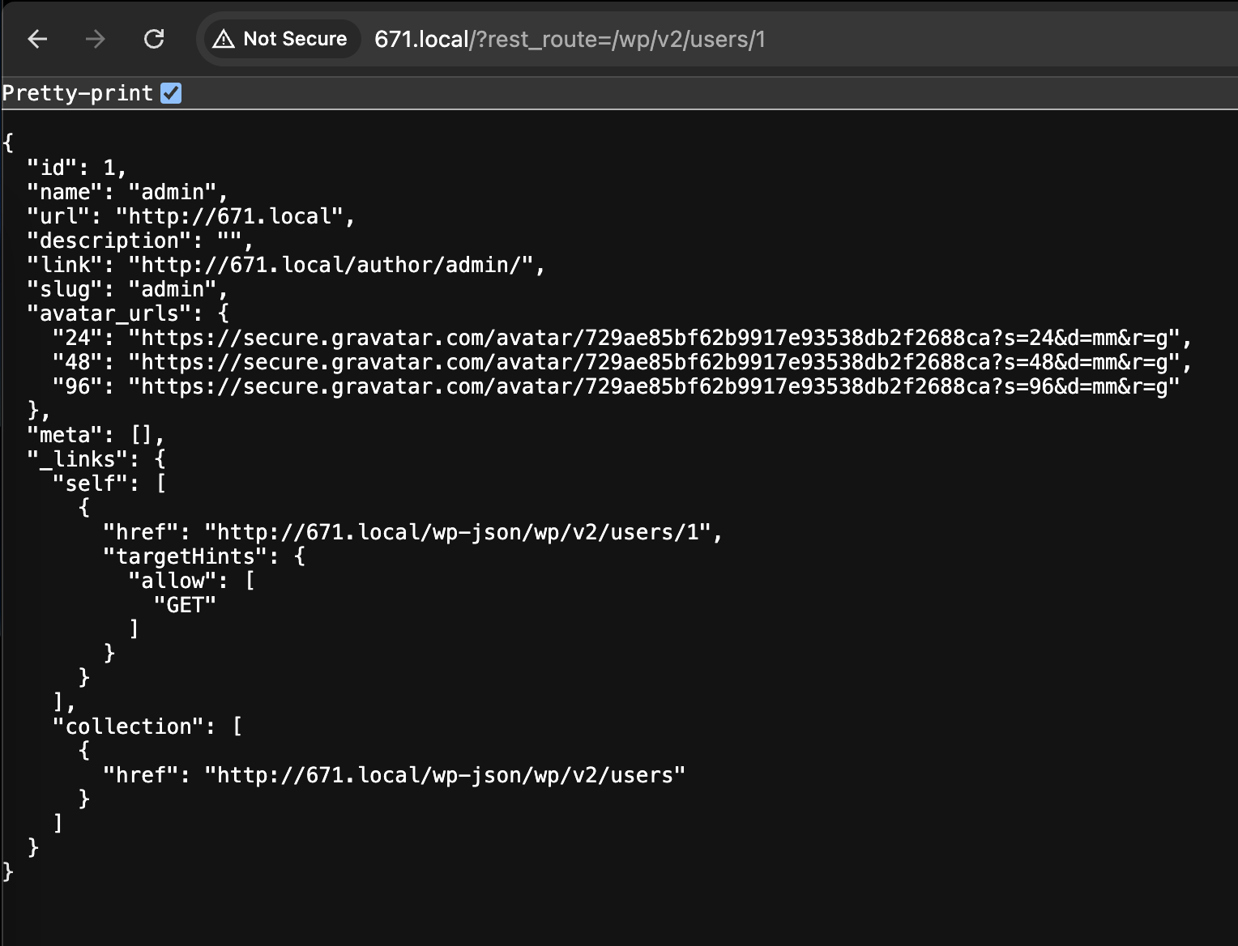Click the "GET" value in allow array

[x=185, y=605]
